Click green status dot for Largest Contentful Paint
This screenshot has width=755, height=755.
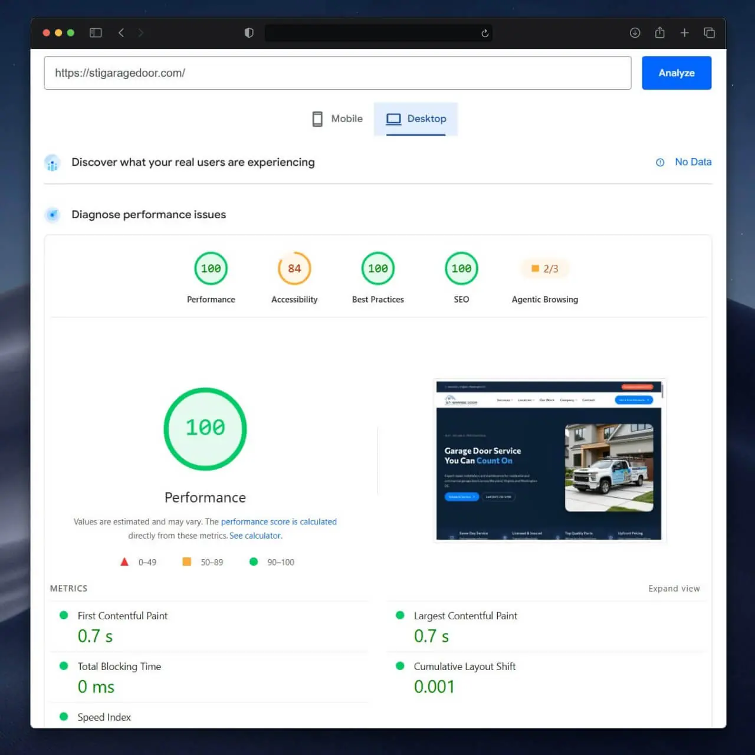point(400,615)
